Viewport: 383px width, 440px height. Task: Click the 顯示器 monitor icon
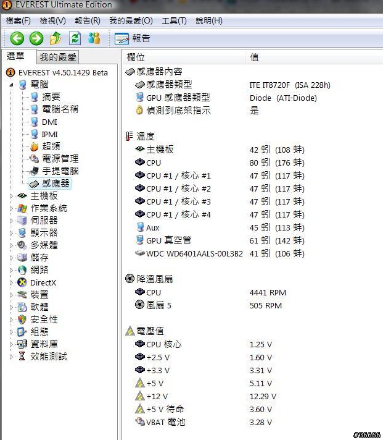point(22,233)
